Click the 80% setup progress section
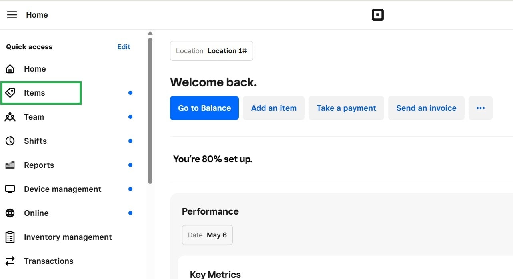The image size is (513, 279). point(212,159)
